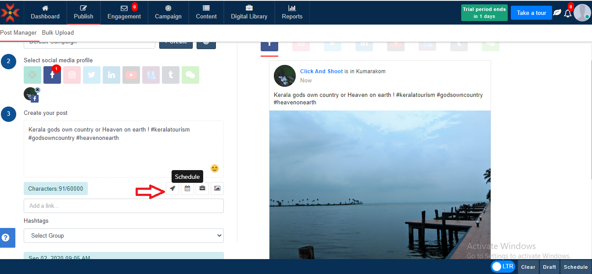Open the Dashboard section
This screenshot has width=592, height=274.
tap(45, 12)
